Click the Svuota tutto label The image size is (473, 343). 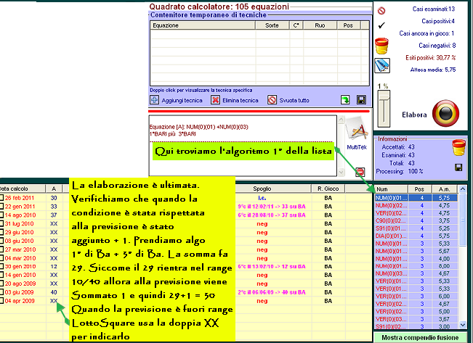pos(294,100)
